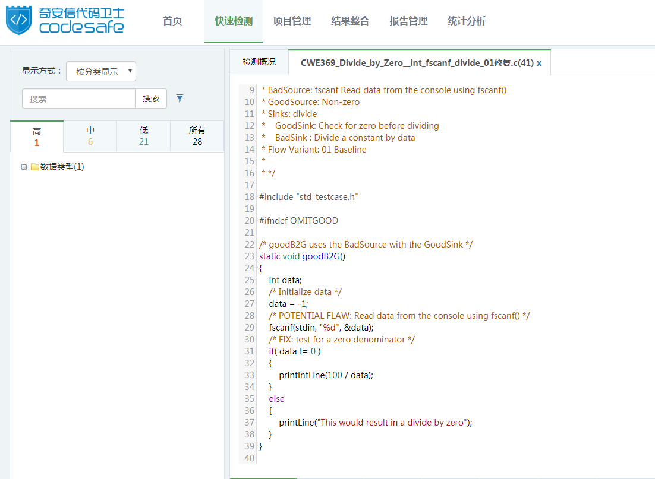The width and height of the screenshot is (655, 479).
Task: Go to the 首页 home page
Action: point(172,21)
